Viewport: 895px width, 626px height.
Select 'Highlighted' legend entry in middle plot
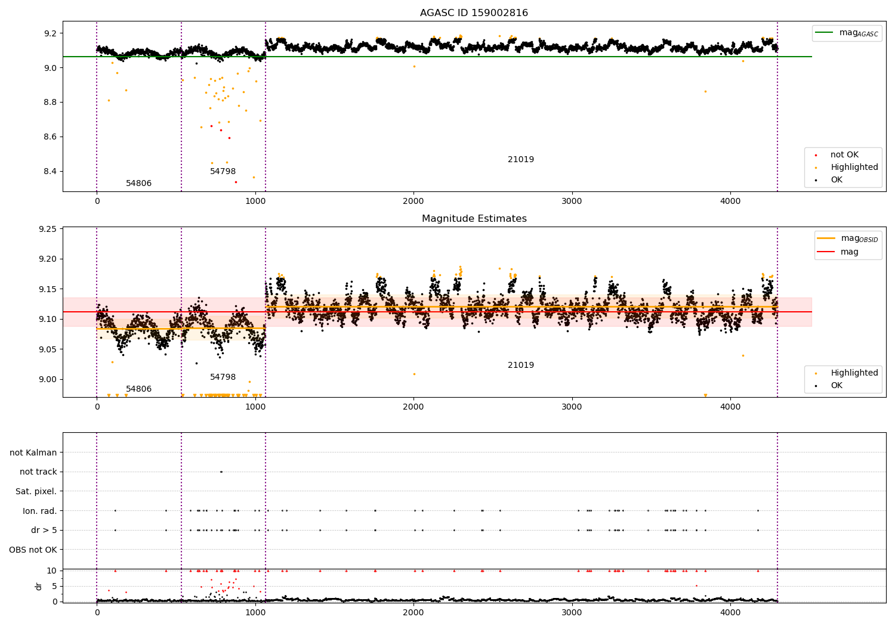847,373
